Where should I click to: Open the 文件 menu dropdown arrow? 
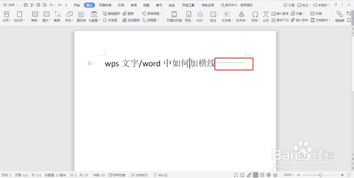tap(18, 5)
